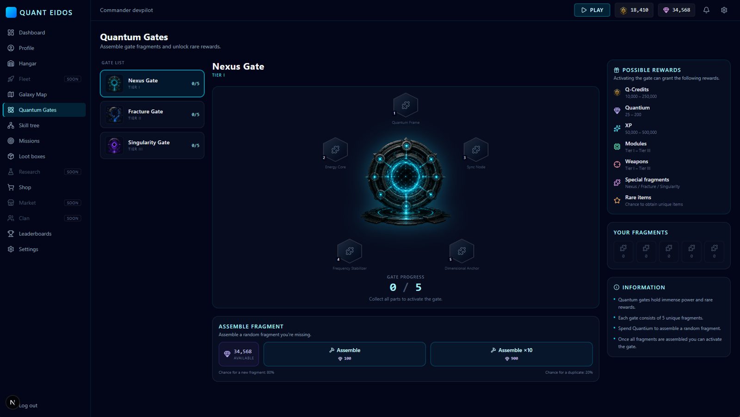The width and height of the screenshot is (740, 417).
Task: Click the 34,568 Available quantium box
Action: (239, 354)
